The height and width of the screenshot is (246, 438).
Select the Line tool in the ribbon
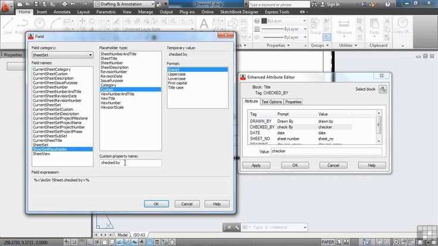[8, 26]
